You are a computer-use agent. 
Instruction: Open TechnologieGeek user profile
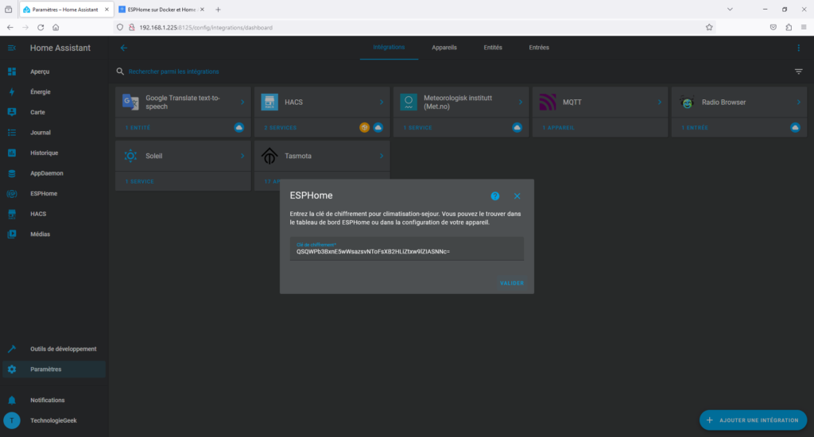coord(54,420)
